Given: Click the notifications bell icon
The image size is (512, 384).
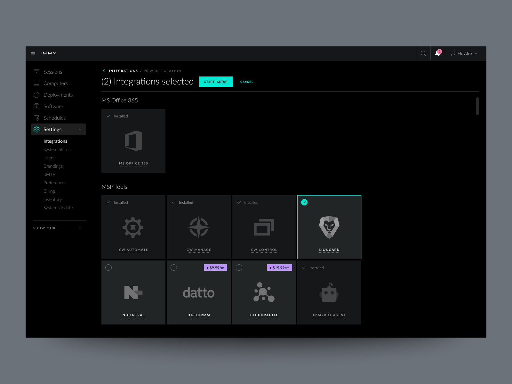Looking at the screenshot, I should tap(437, 53).
